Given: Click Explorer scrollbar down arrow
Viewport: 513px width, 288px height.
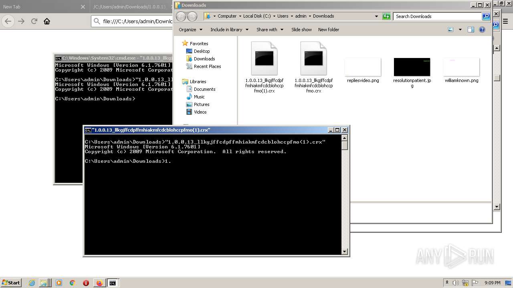Looking at the screenshot, I should click(497, 207).
